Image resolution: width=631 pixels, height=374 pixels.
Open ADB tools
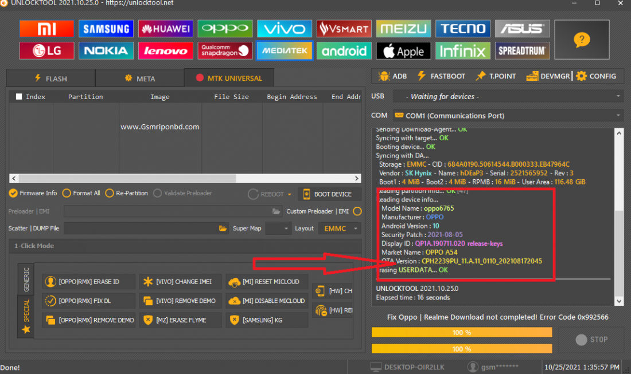coord(393,76)
